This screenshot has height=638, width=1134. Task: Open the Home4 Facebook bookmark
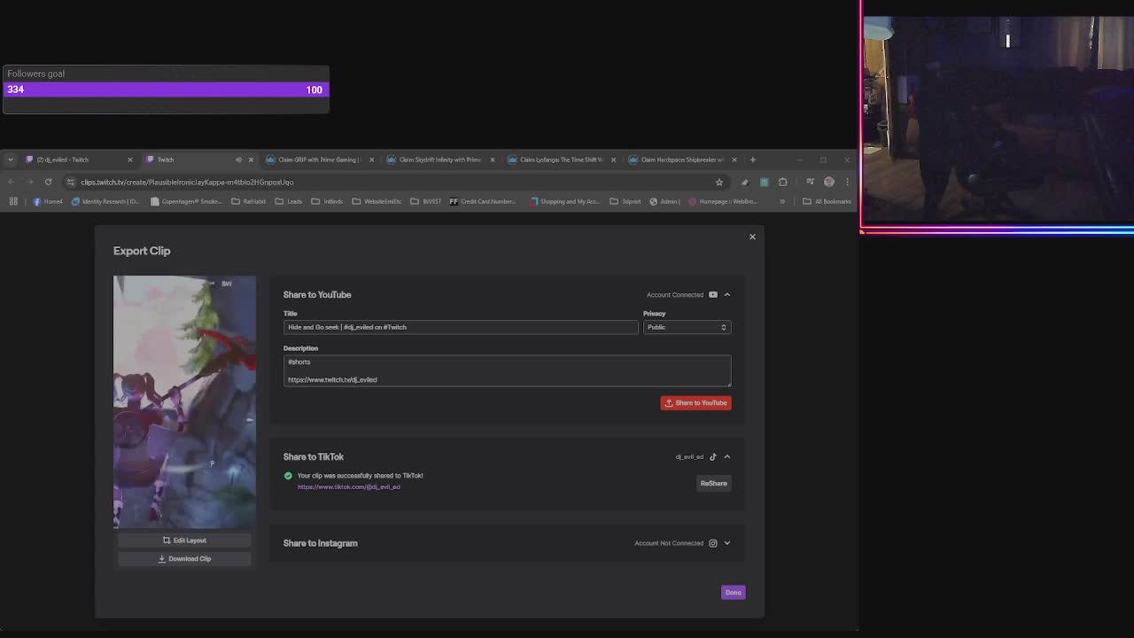tap(48, 201)
